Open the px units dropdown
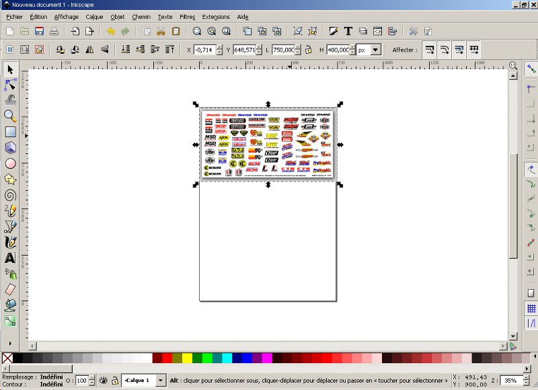Viewport: 538px width, 390px height. pyautogui.click(x=375, y=50)
